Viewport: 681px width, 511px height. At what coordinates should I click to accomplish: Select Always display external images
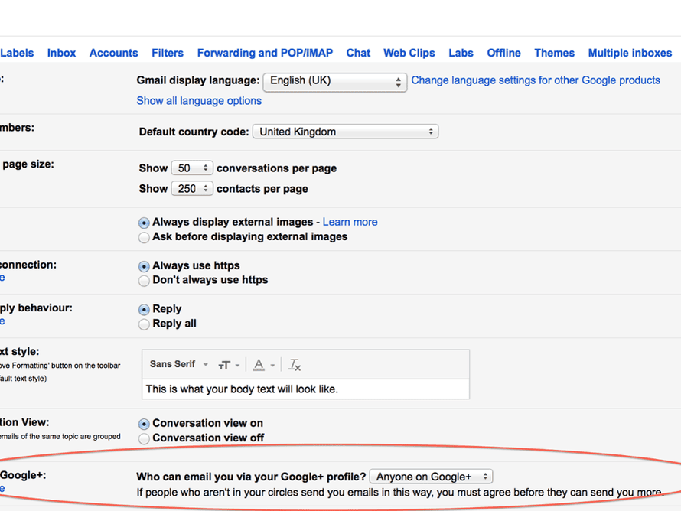pos(144,223)
